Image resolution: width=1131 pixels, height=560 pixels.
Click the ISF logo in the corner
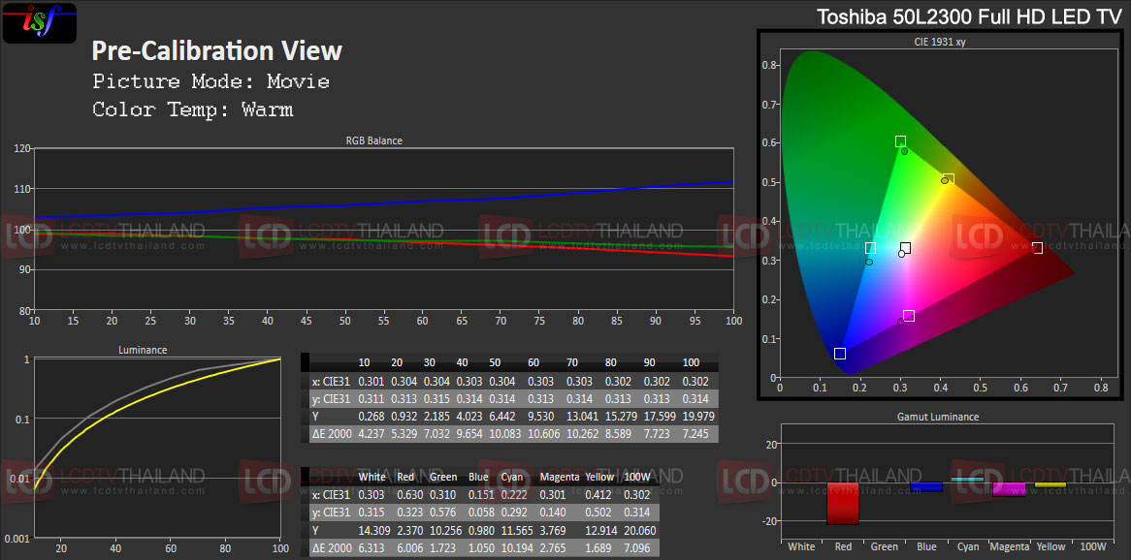[40, 22]
